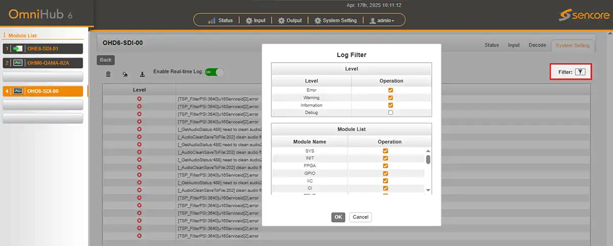Select module 1 OHE6-SDI-01
The width and height of the screenshot is (613, 246).
(x=43, y=49)
